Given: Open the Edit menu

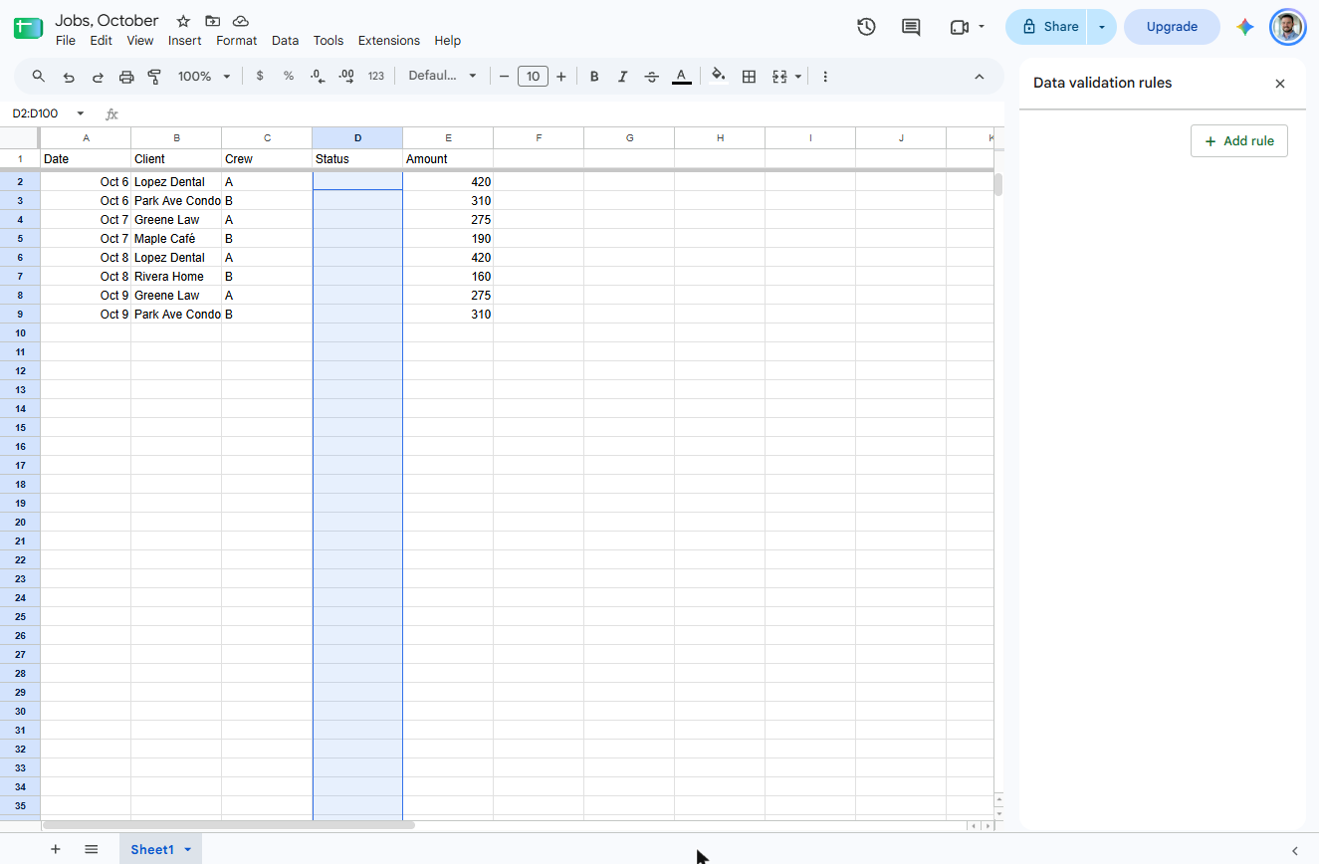Looking at the screenshot, I should point(101,41).
